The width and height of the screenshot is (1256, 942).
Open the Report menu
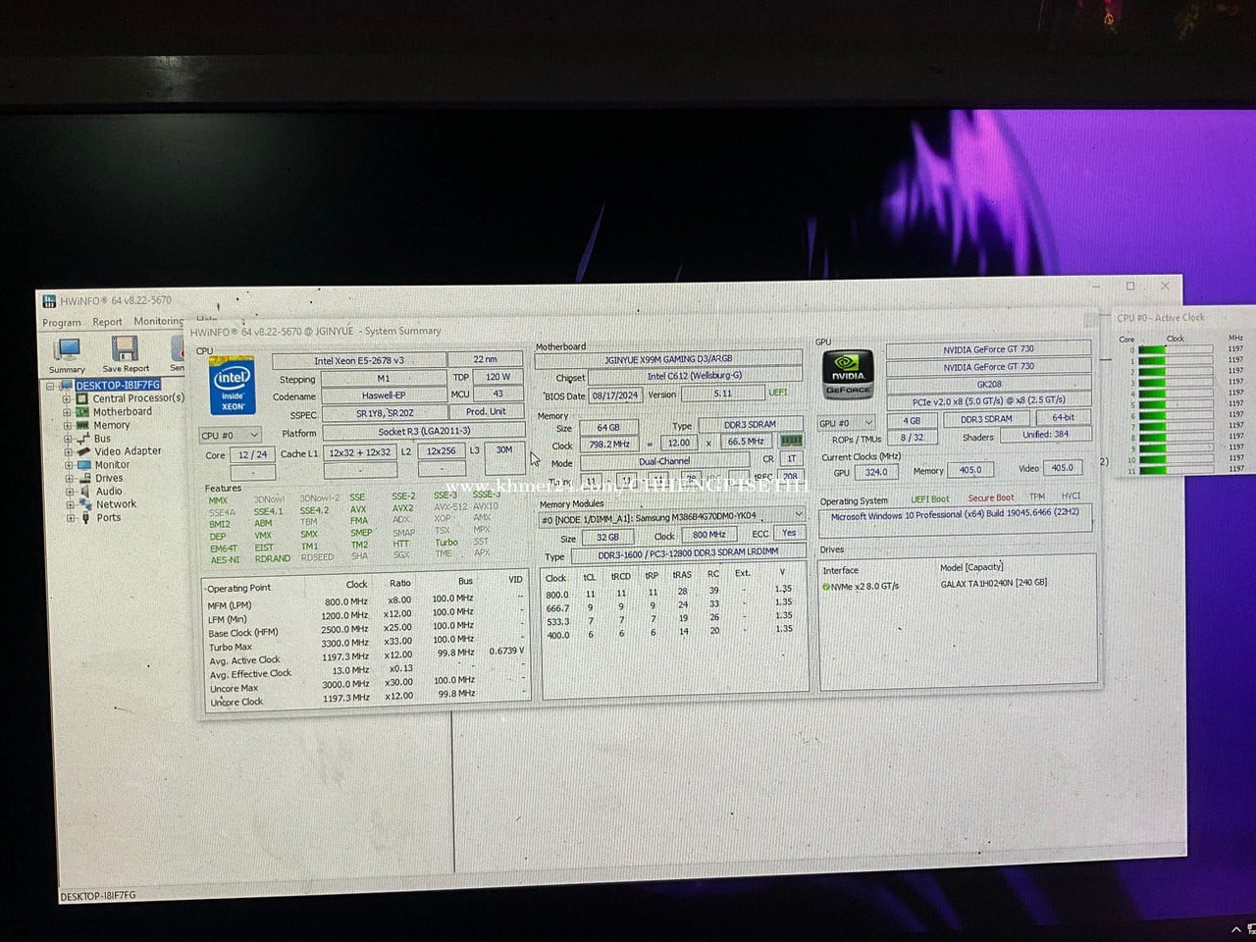pos(107,322)
